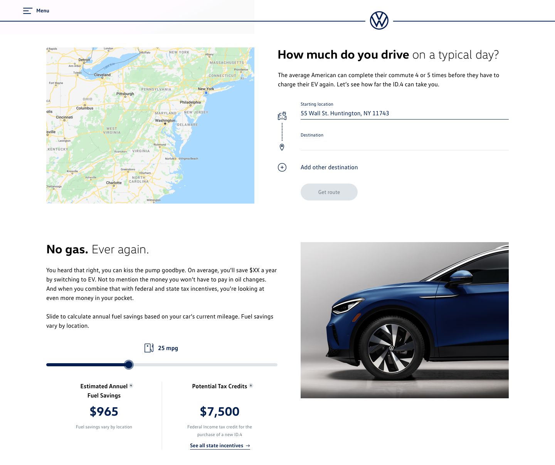Click the arrow next to state incentives
The width and height of the screenshot is (555, 465).
pyautogui.click(x=248, y=446)
